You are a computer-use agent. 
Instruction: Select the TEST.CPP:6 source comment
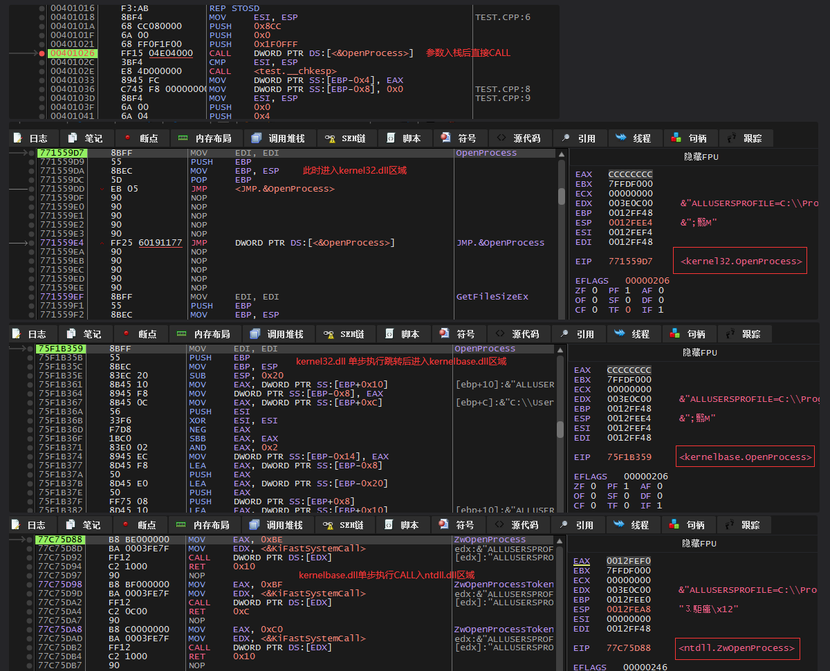[503, 17]
